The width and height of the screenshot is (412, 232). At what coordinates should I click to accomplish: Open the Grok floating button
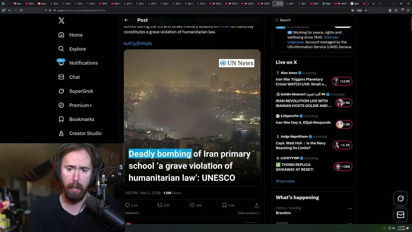click(x=400, y=199)
